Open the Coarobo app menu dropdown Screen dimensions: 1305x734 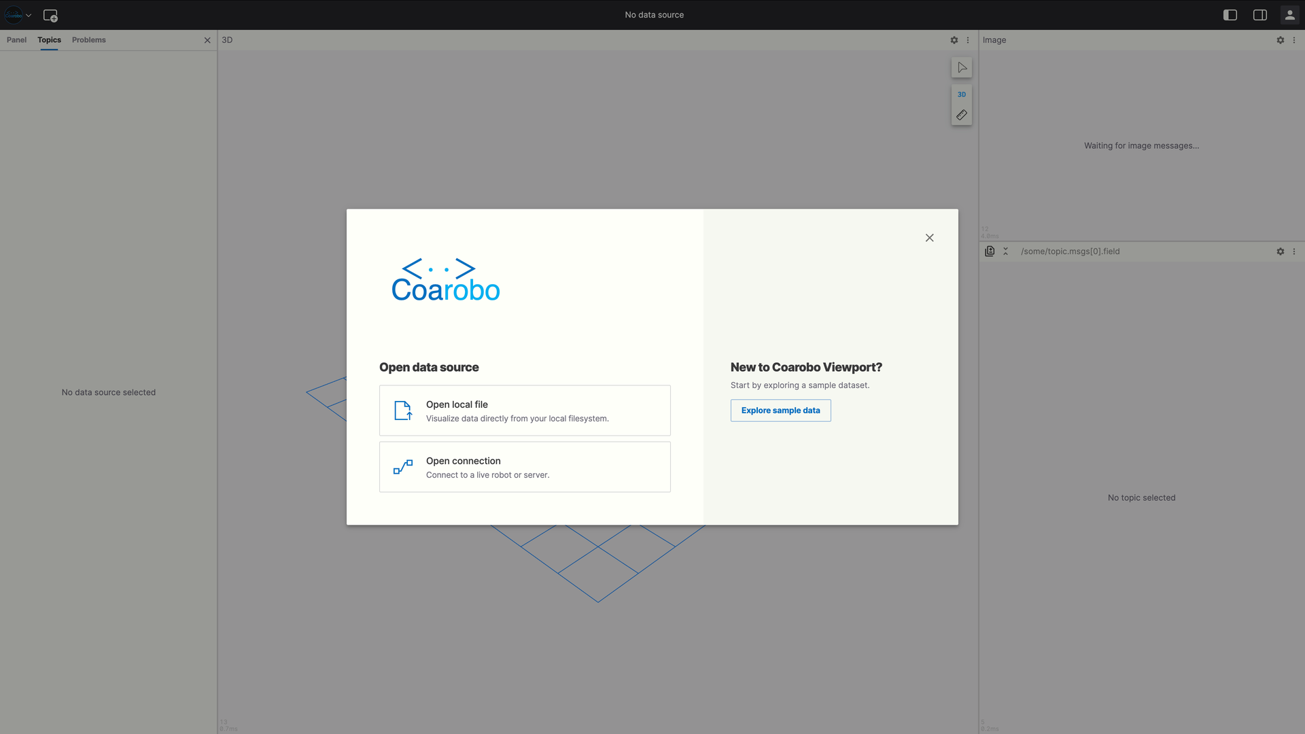coord(18,14)
